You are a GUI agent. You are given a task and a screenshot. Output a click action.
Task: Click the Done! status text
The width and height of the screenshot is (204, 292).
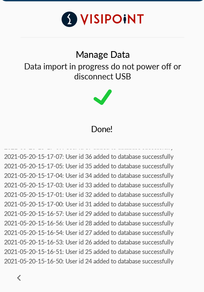tap(102, 129)
